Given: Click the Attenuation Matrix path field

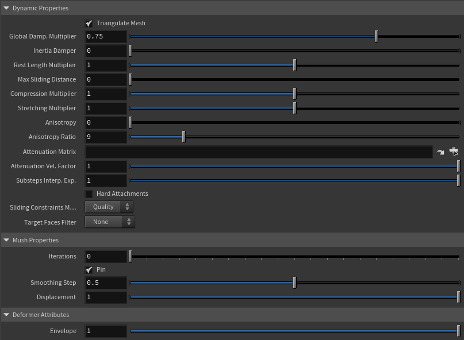Looking at the screenshot, I should (259, 152).
